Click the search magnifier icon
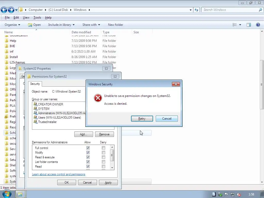264x198 pixels. pos(260,10)
